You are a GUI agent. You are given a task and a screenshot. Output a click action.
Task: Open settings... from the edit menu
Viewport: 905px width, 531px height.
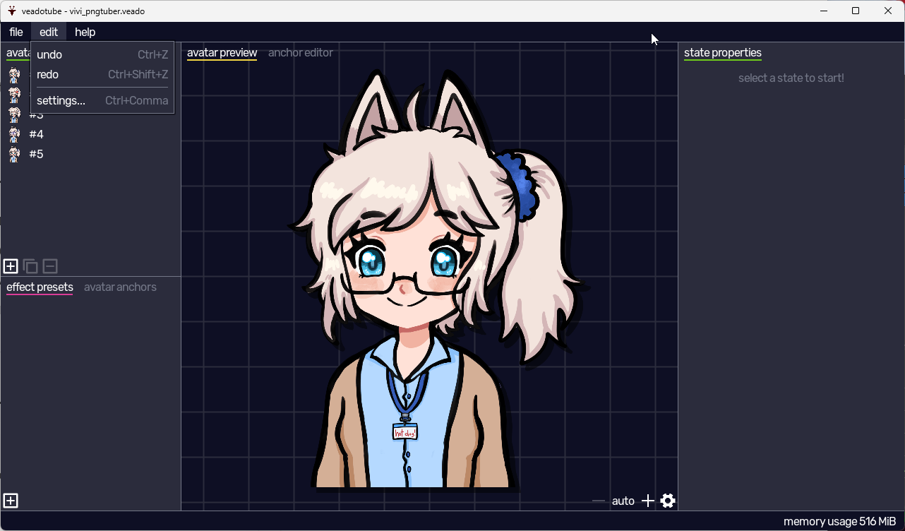tap(61, 101)
